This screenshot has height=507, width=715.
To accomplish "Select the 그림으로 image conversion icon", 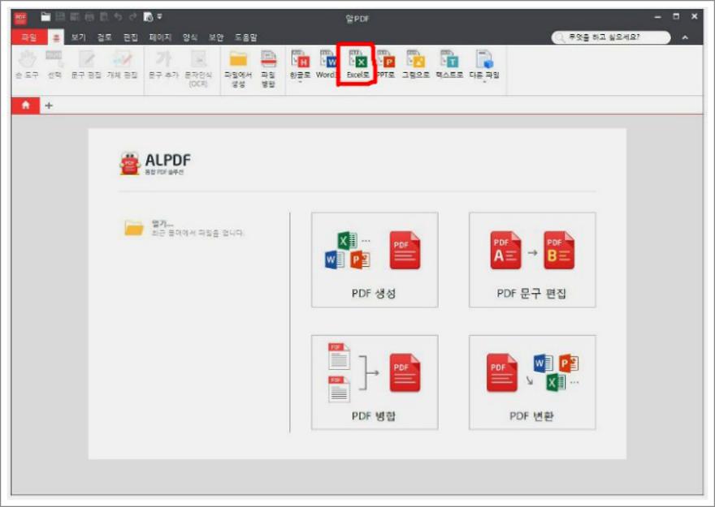I will pos(418,63).
